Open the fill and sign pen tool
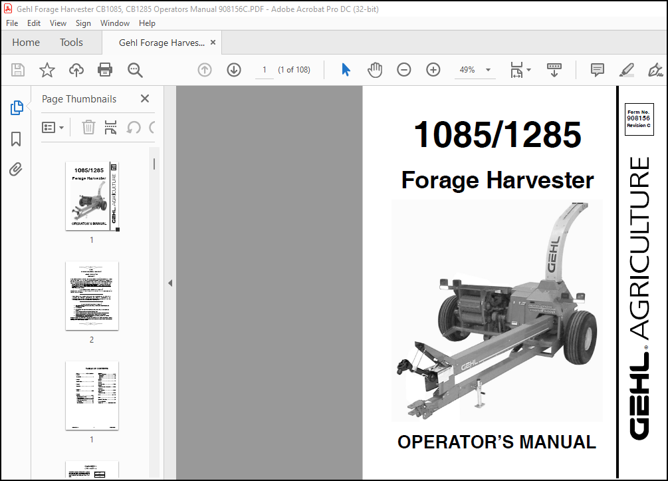This screenshot has height=481, width=668. (655, 70)
